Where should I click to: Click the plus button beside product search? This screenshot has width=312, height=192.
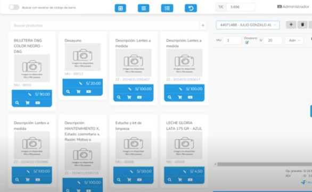[x=203, y=26]
